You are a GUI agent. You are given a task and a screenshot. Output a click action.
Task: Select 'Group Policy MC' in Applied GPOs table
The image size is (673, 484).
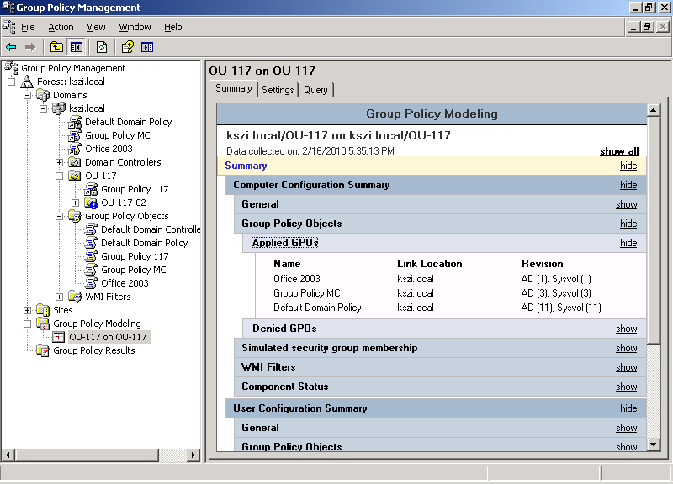tap(307, 293)
